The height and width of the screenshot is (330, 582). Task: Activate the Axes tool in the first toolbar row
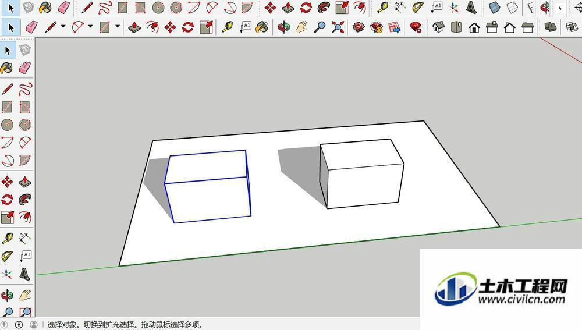pos(453,8)
